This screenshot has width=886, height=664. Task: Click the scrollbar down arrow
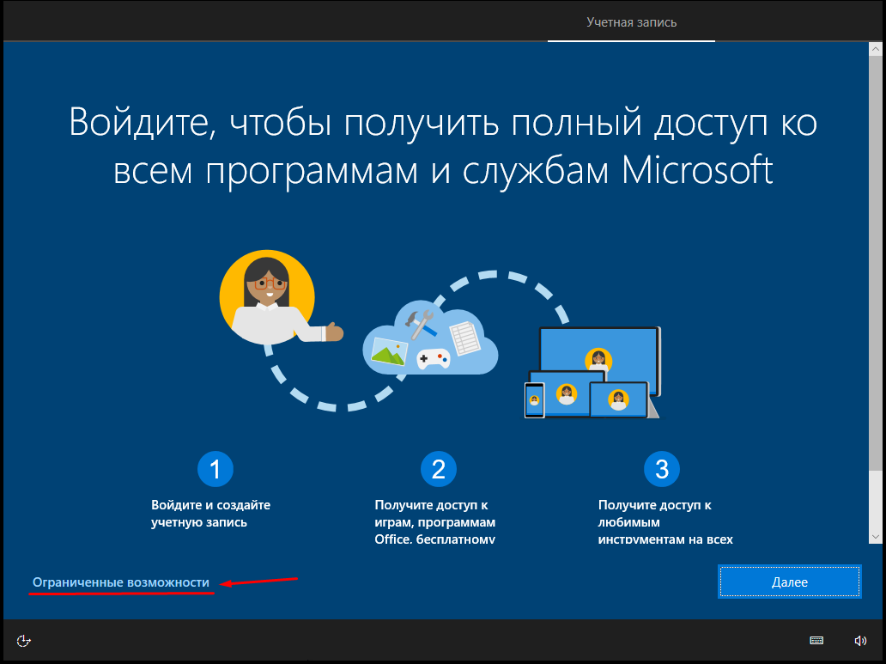point(875,537)
